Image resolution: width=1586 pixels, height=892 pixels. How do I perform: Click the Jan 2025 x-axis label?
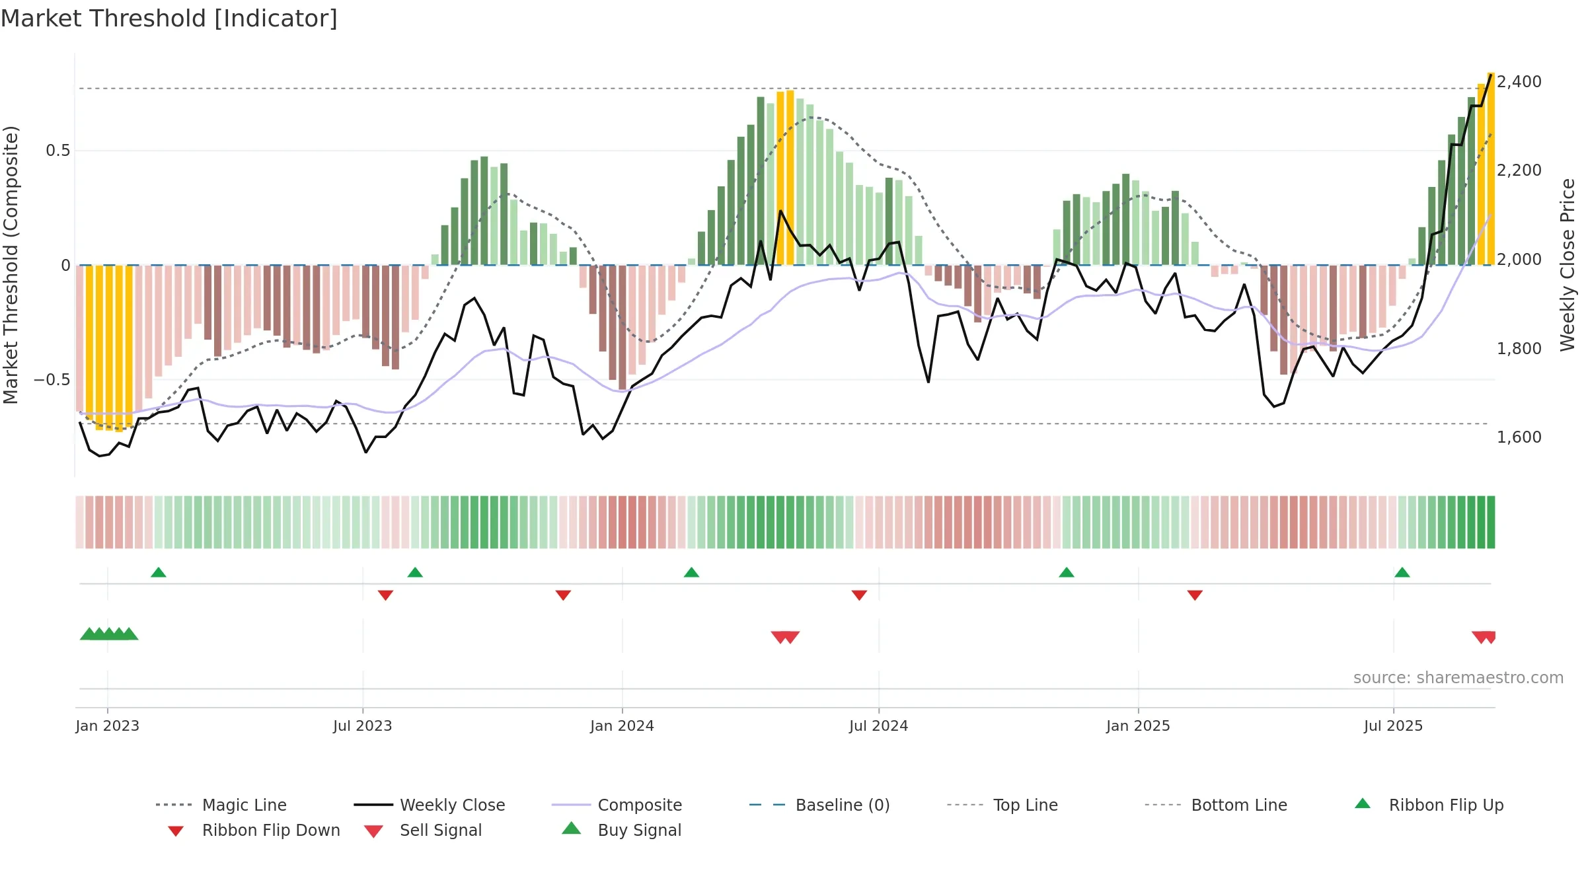tap(1139, 726)
